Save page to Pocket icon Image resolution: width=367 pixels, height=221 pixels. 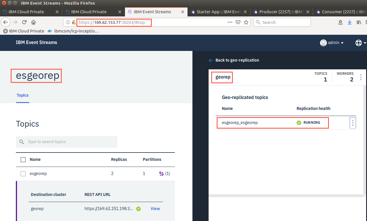[238, 22]
